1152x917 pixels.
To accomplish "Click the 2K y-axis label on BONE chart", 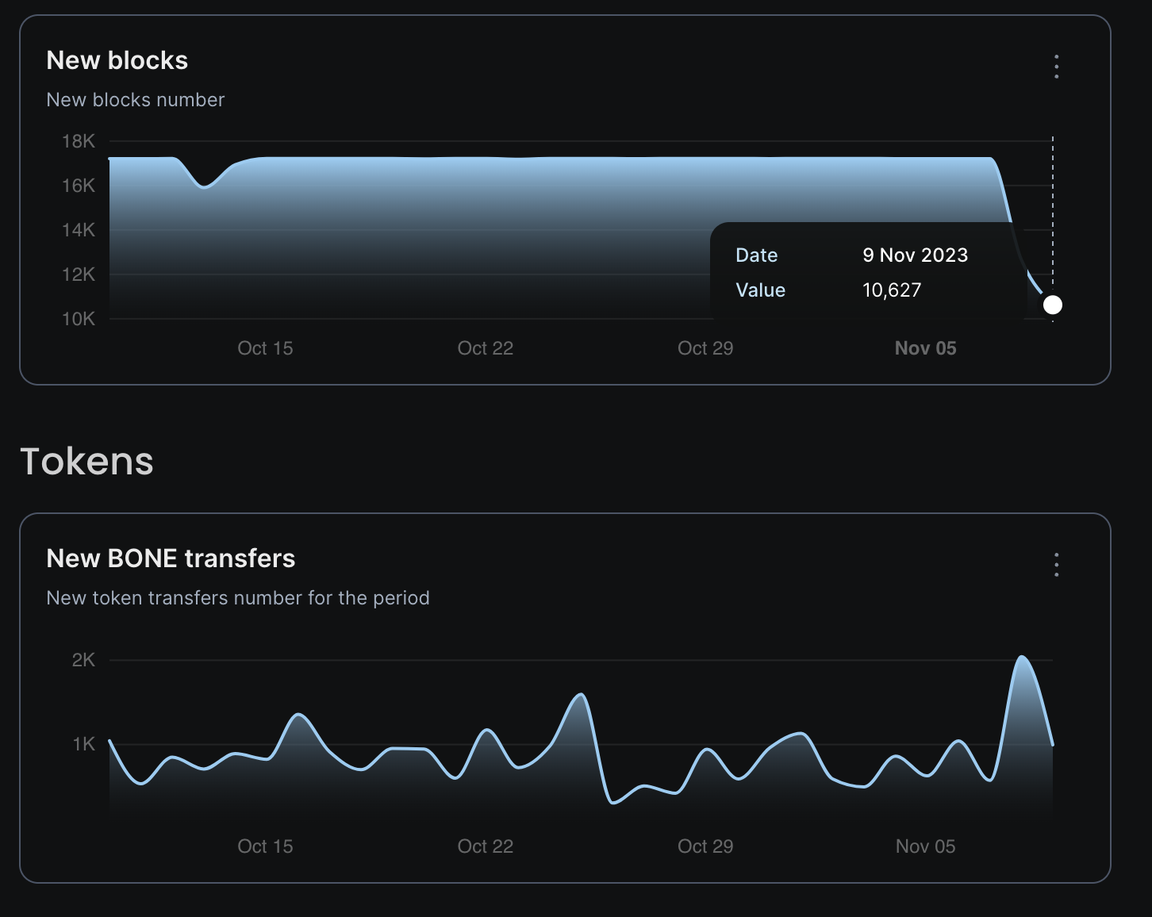I will click(83, 660).
